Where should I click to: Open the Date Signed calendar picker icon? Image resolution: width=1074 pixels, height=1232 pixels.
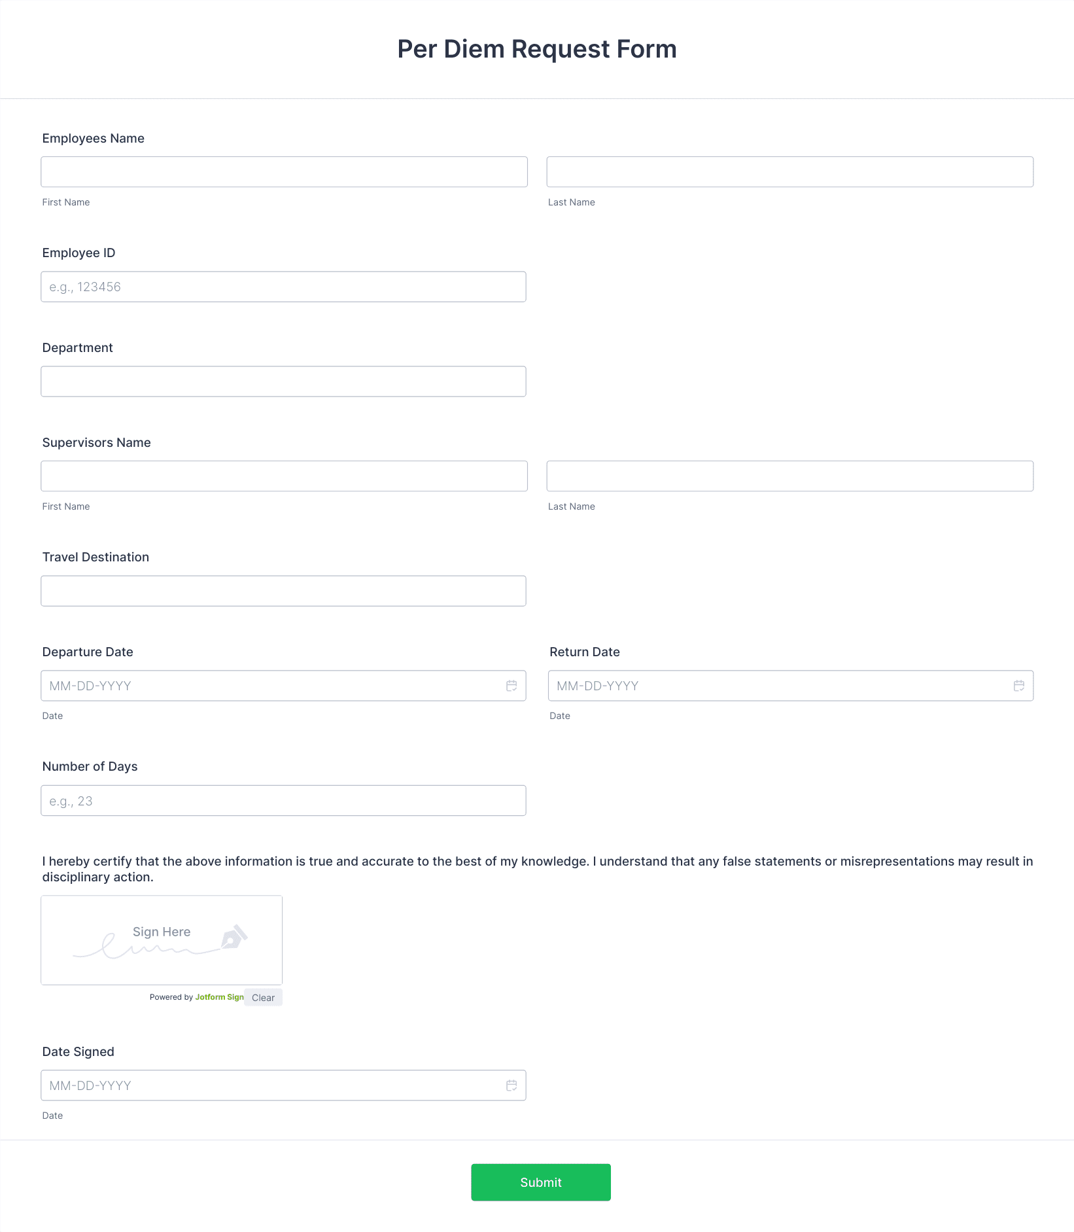pos(511,1085)
